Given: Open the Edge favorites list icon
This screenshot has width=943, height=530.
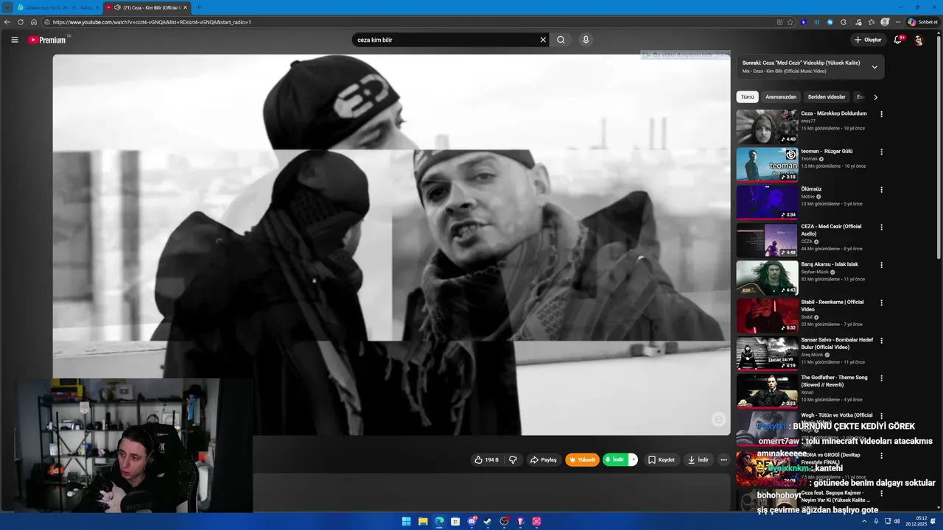Looking at the screenshot, I should tap(872, 22).
